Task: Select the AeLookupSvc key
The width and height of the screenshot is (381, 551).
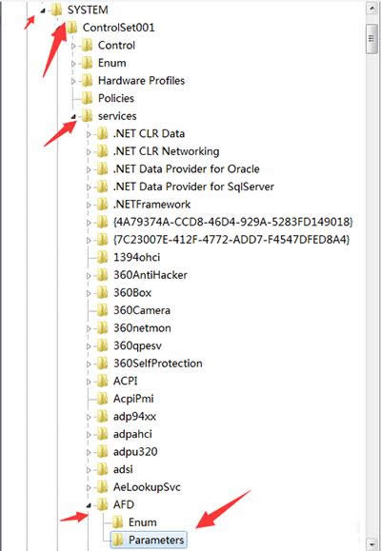Action: point(147,486)
